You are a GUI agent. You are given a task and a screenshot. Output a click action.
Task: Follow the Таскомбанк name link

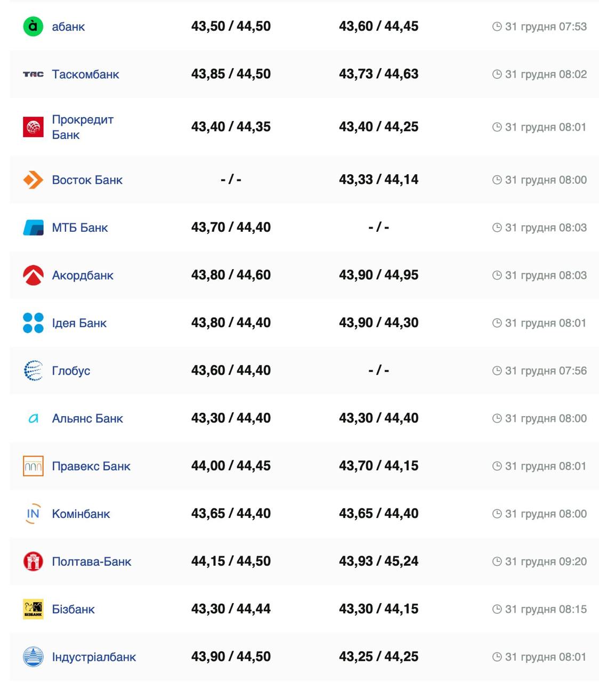click(x=85, y=74)
